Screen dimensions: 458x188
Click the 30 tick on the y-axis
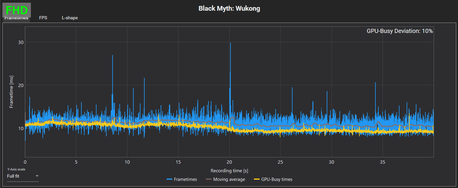20,42
